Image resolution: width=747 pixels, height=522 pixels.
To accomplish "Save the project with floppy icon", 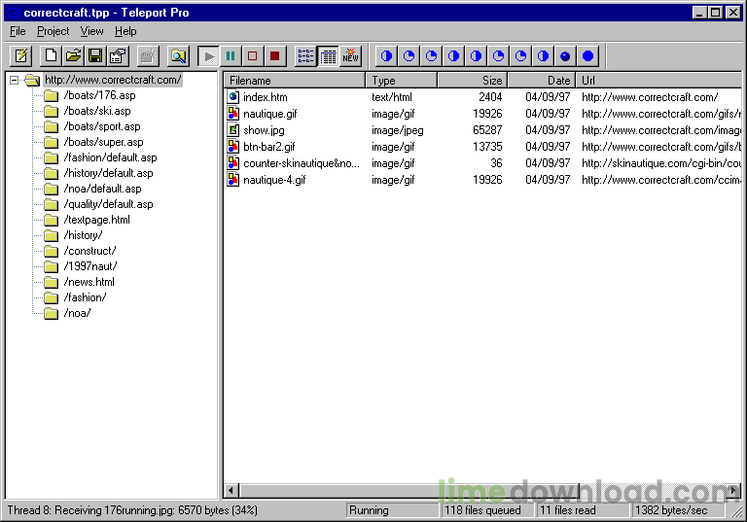I will [x=95, y=56].
